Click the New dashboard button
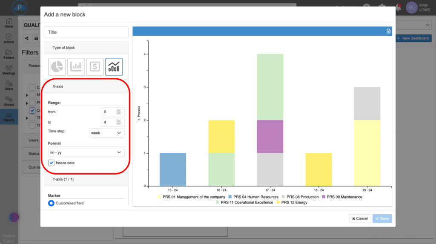 click(412, 38)
